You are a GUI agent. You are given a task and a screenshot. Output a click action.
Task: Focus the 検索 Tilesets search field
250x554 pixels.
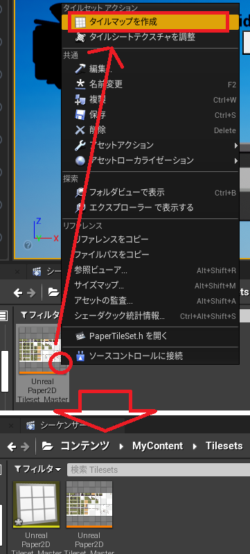[x=159, y=469]
